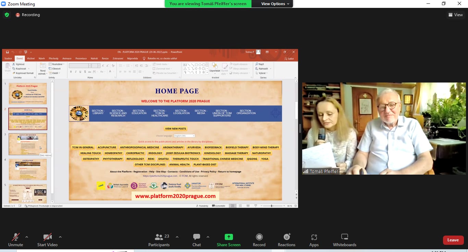
Task: Open the Reactions picker
Action: pyautogui.click(x=286, y=237)
